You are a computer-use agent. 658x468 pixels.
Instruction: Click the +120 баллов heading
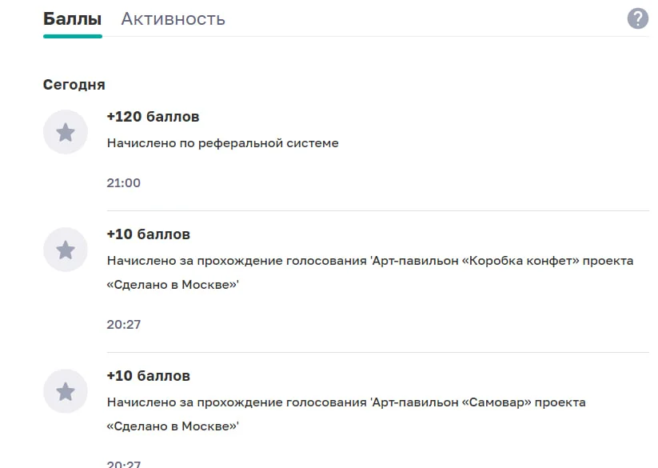(x=153, y=117)
